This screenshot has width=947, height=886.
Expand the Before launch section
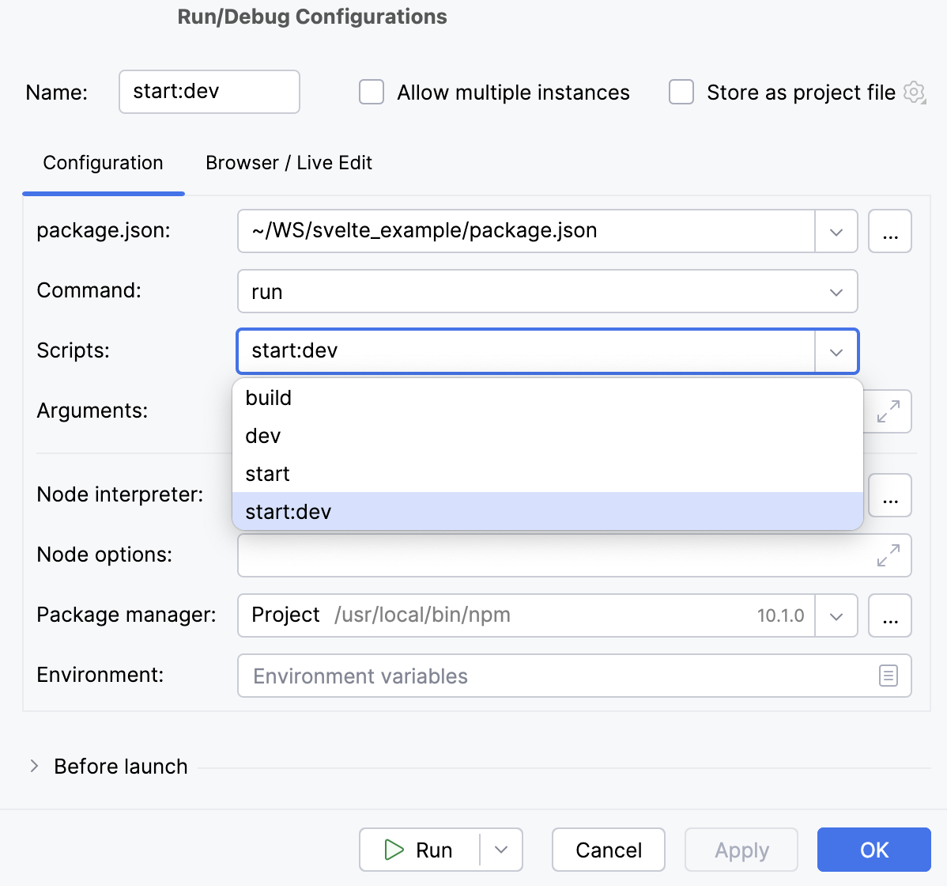pyautogui.click(x=35, y=766)
